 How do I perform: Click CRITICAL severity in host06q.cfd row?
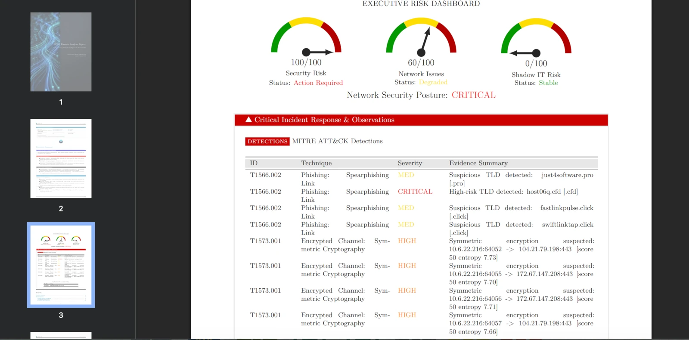tap(415, 192)
